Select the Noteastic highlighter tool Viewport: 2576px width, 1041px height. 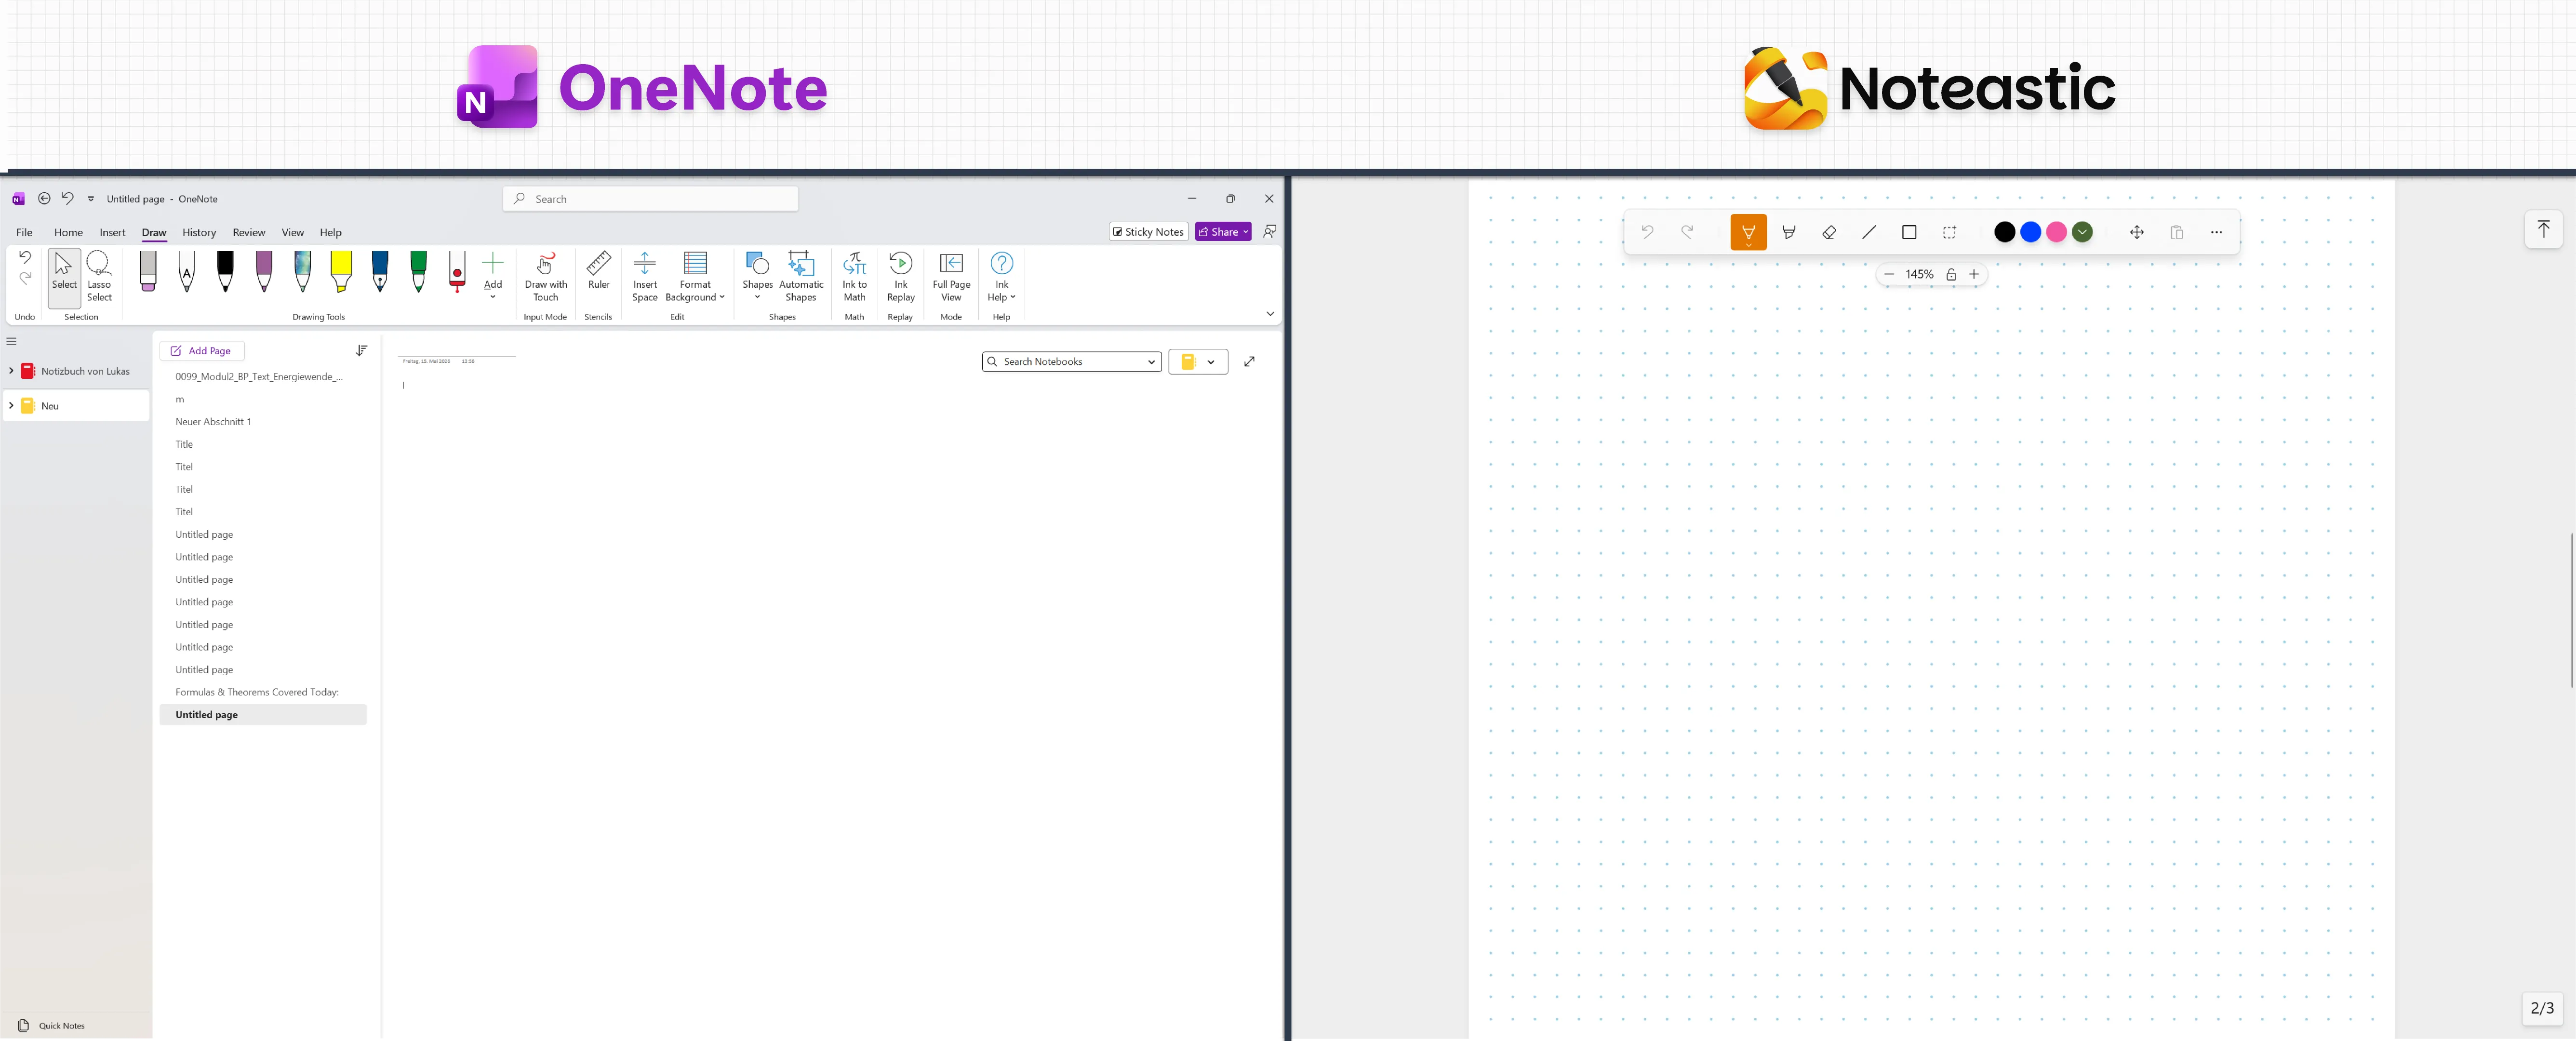[x=1789, y=232]
